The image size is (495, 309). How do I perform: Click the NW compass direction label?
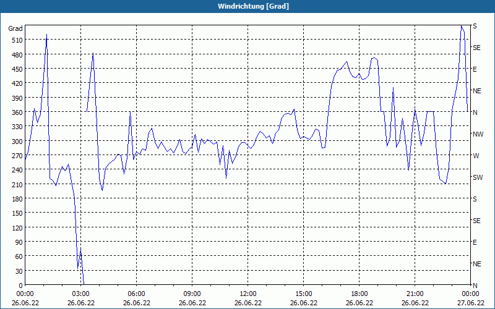click(478, 134)
